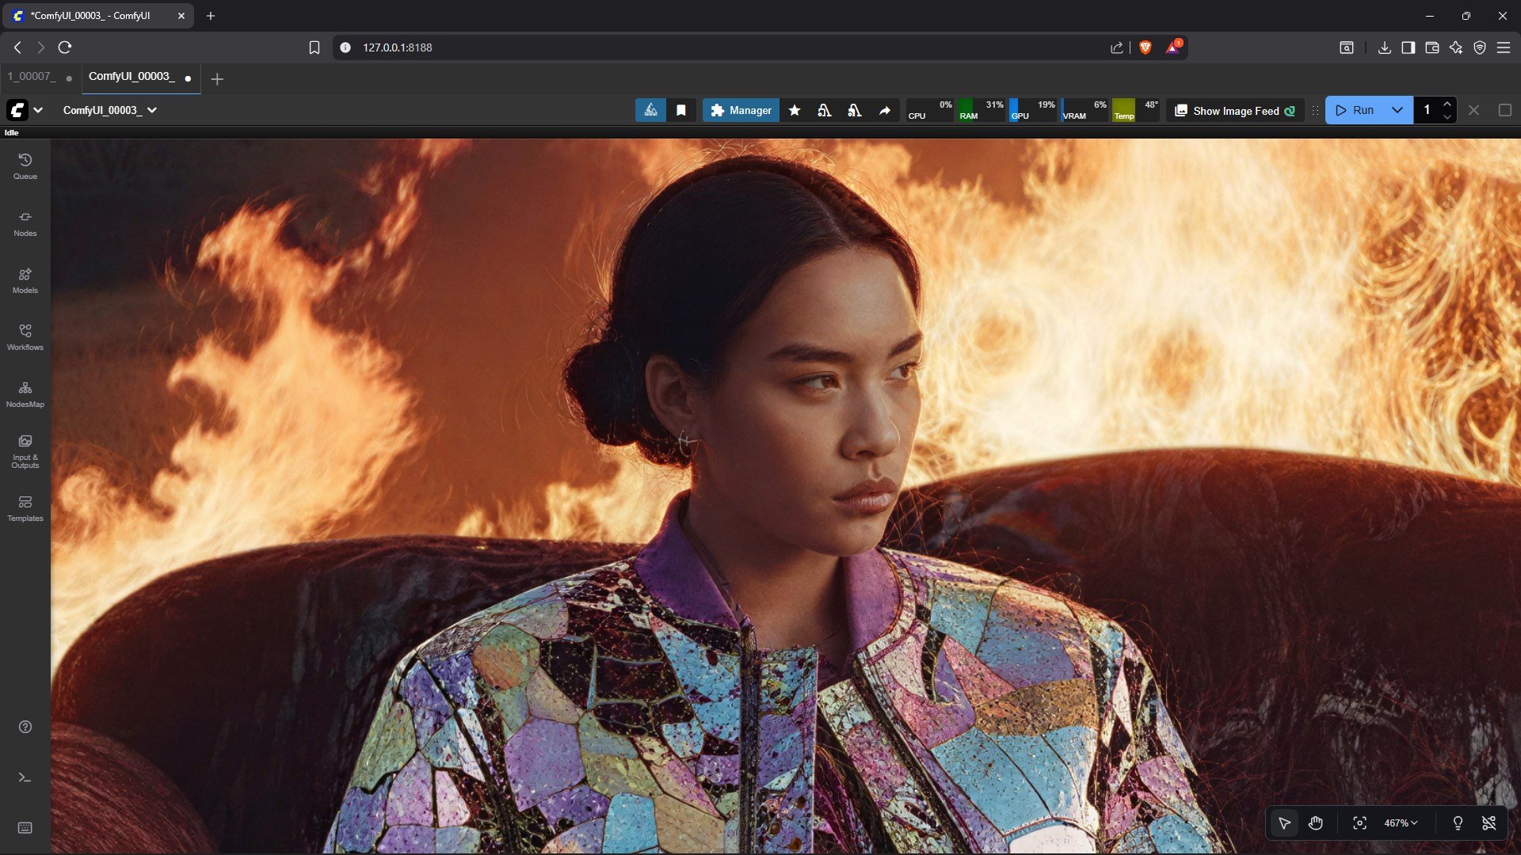The width and height of the screenshot is (1521, 855).
Task: Expand the 467% zoom level dropdown
Action: [1401, 823]
